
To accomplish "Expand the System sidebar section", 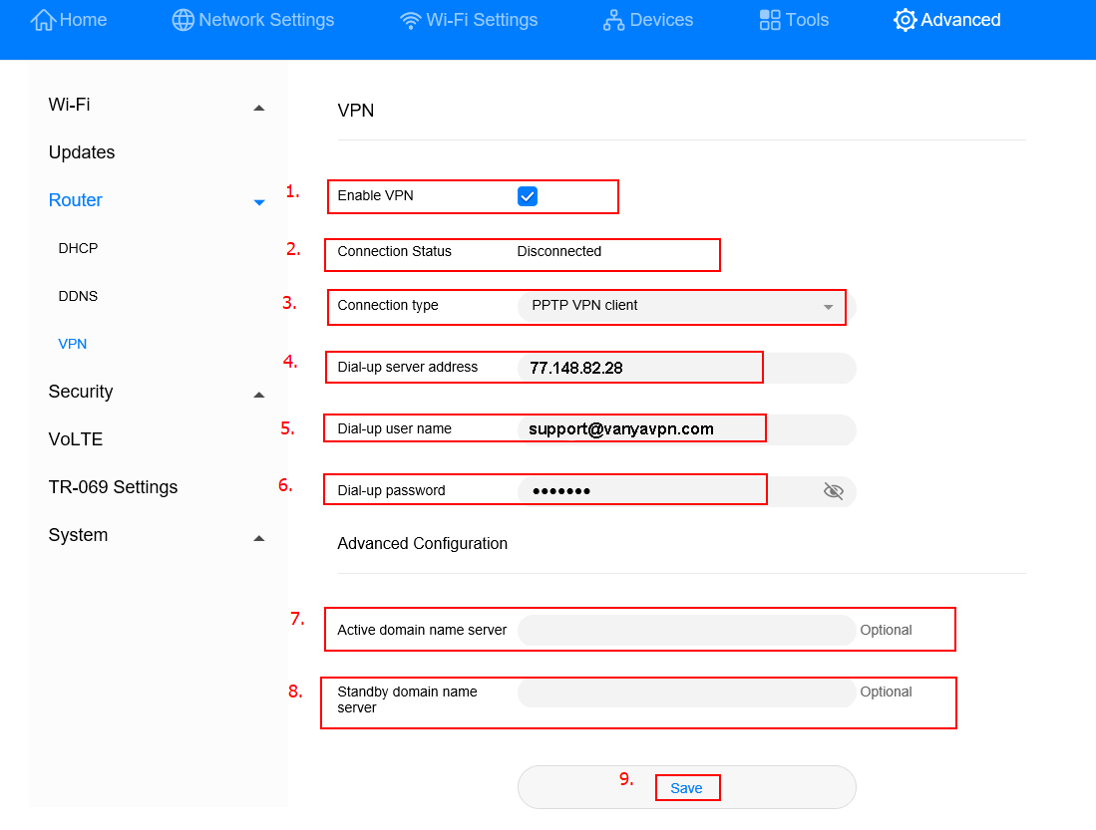I will pyautogui.click(x=259, y=537).
